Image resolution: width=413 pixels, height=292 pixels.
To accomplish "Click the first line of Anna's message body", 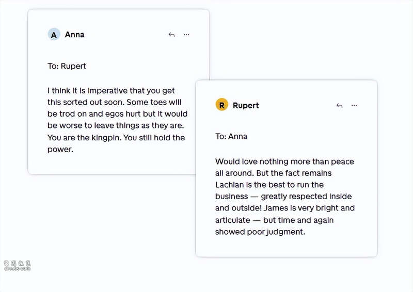I will click(x=111, y=91).
